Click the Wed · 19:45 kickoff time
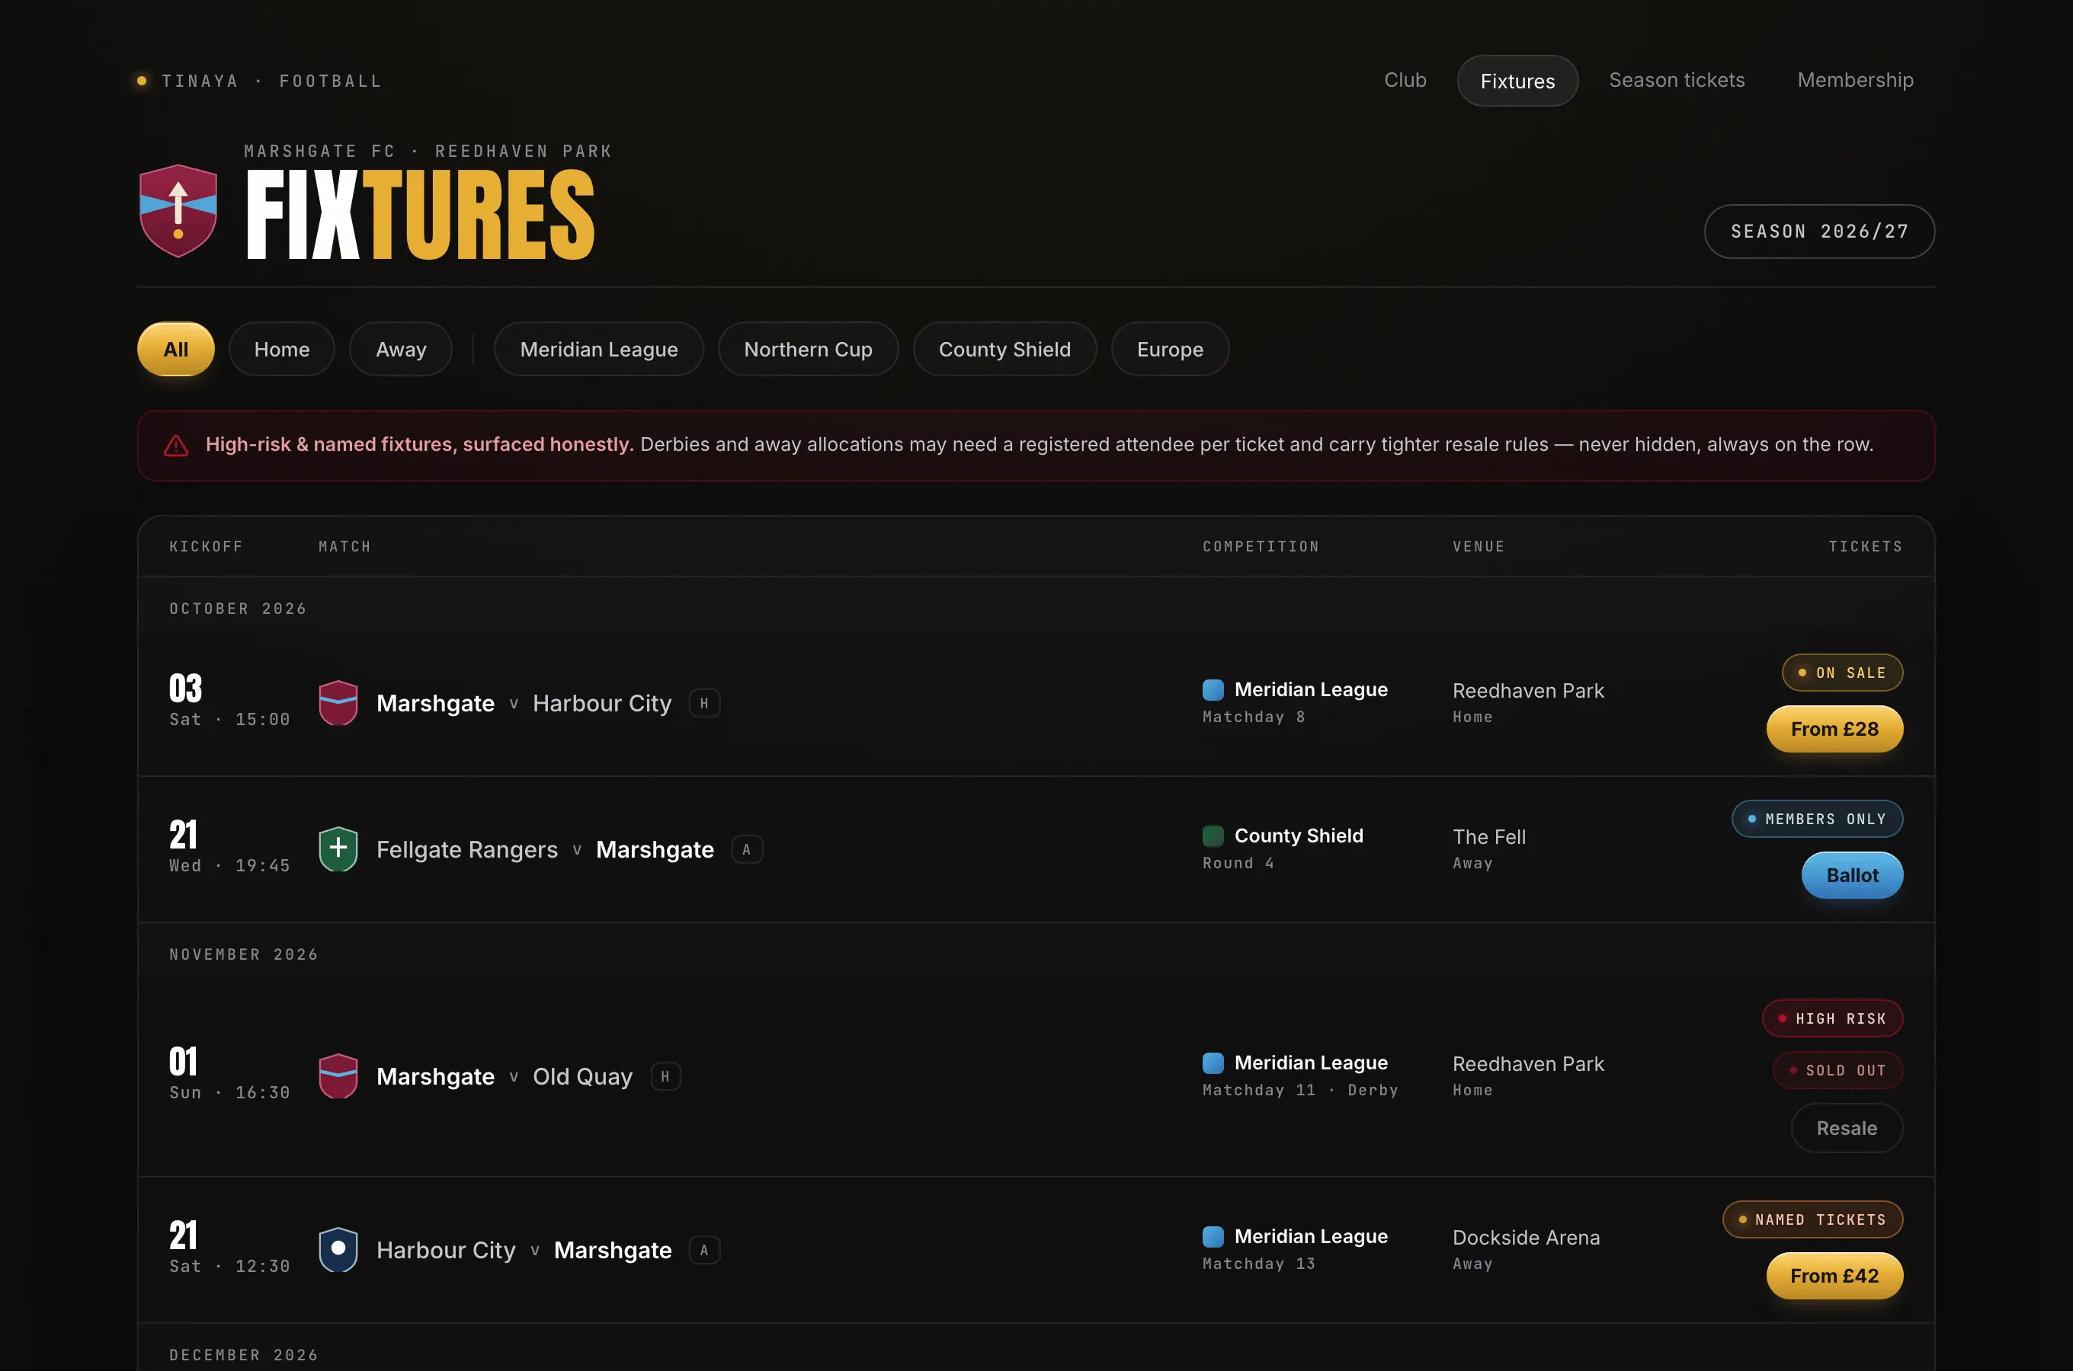The height and width of the screenshot is (1371, 2073). tap(229, 864)
